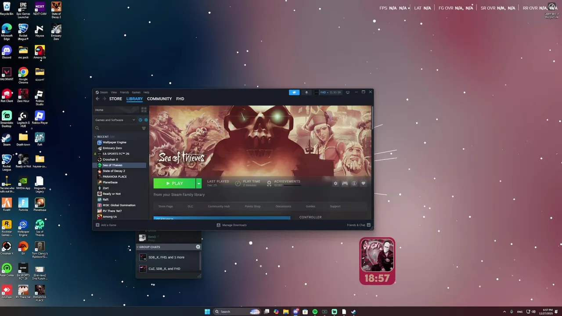Open the Points Shop link
The width and height of the screenshot is (562, 316).
[252, 206]
